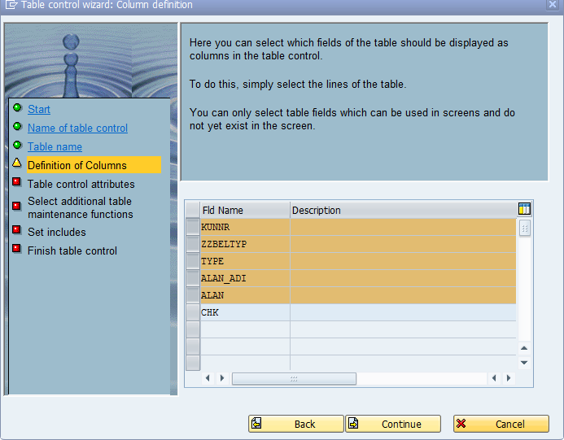Click the CHK field name cell
Image resolution: width=564 pixels, height=440 pixels.
click(x=245, y=312)
